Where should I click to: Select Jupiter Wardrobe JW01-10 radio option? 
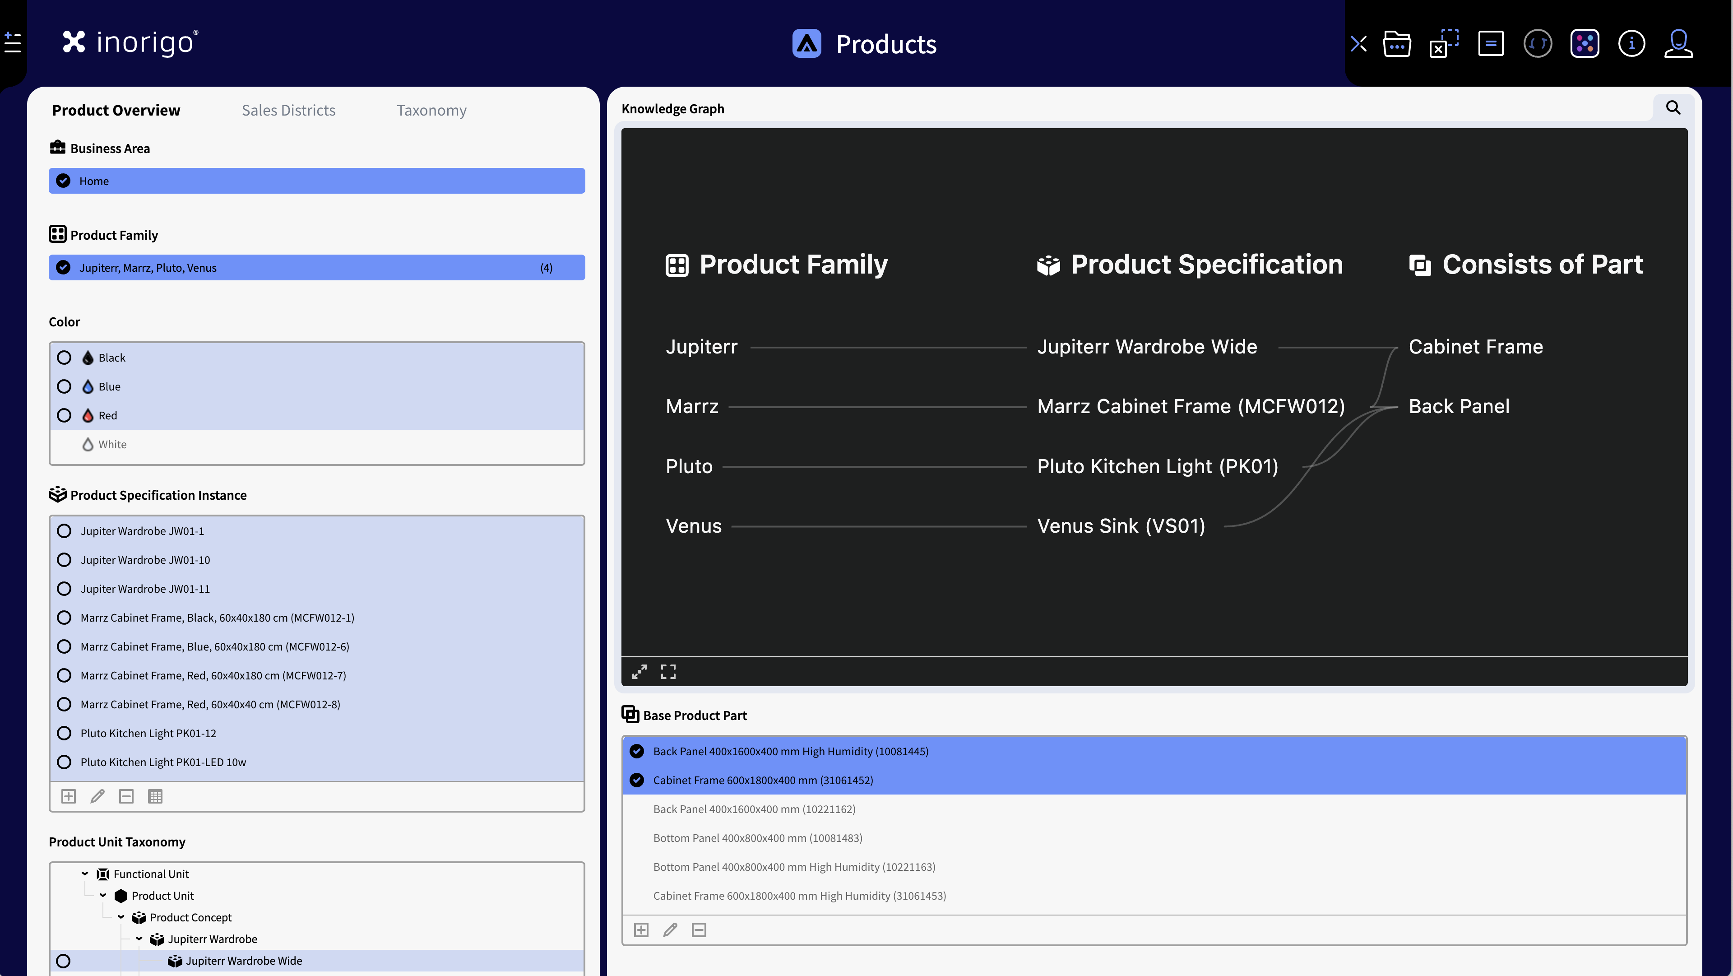tap(64, 560)
